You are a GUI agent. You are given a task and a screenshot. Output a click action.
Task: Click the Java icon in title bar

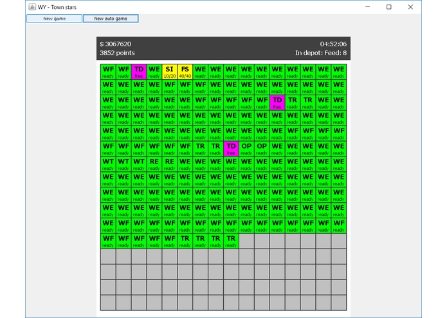pyautogui.click(x=32, y=7)
